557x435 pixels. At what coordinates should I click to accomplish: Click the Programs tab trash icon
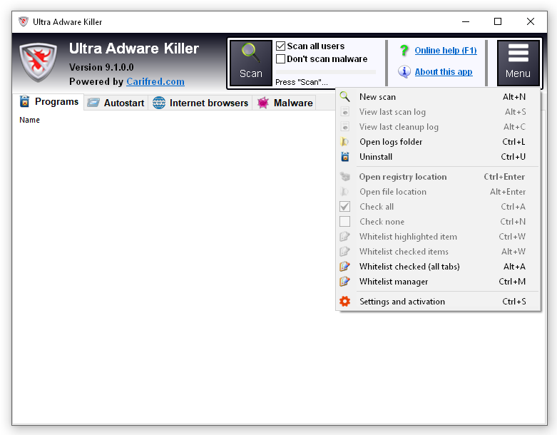[x=24, y=101]
